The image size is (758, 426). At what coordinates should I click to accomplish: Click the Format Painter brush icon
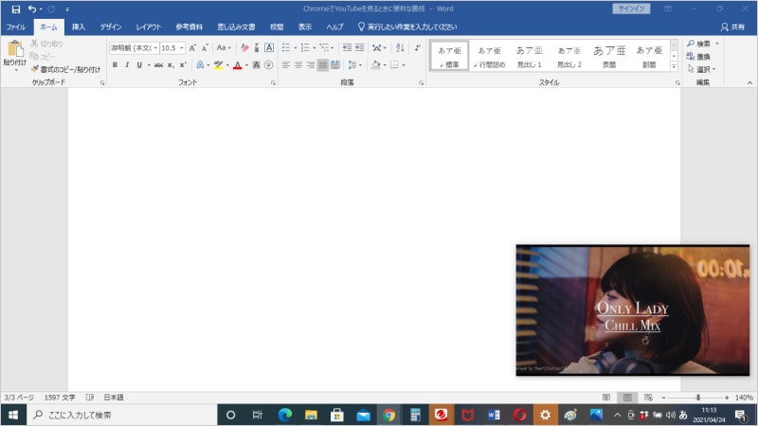coord(35,69)
